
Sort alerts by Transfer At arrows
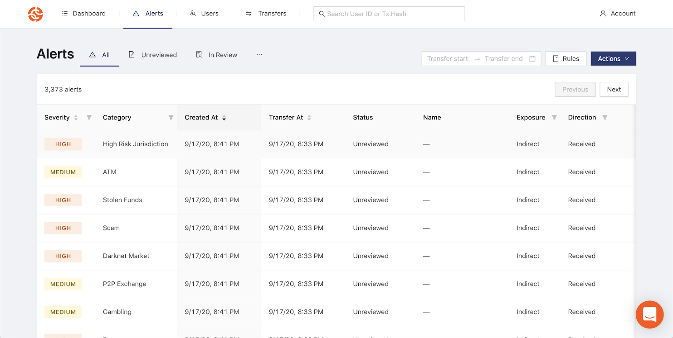[309, 118]
